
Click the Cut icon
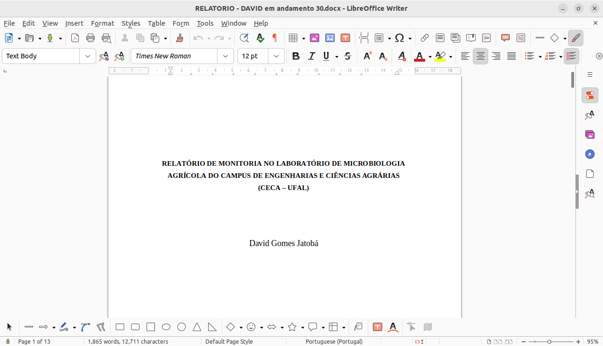[125, 38]
